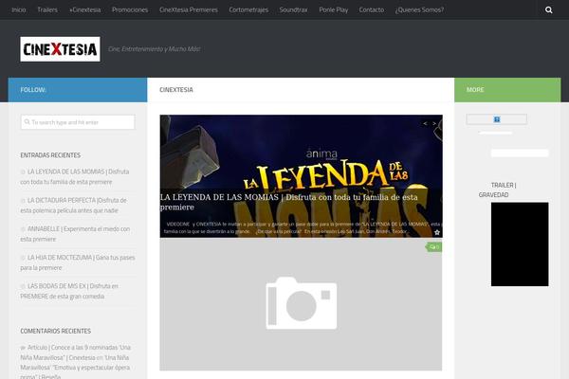Image resolution: width=569 pixels, height=379 pixels.
Task: Click the FOLLOW: sidebar header
Action: 78,90
